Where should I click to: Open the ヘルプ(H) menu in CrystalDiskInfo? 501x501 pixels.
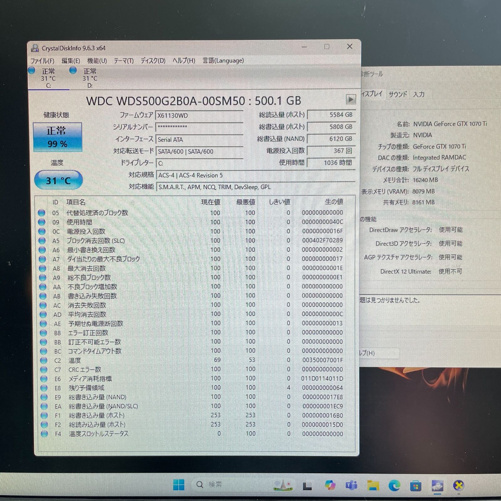184,61
